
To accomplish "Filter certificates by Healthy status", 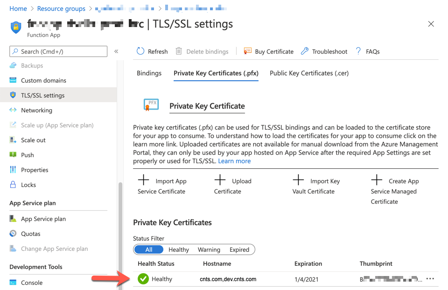I will point(179,249).
